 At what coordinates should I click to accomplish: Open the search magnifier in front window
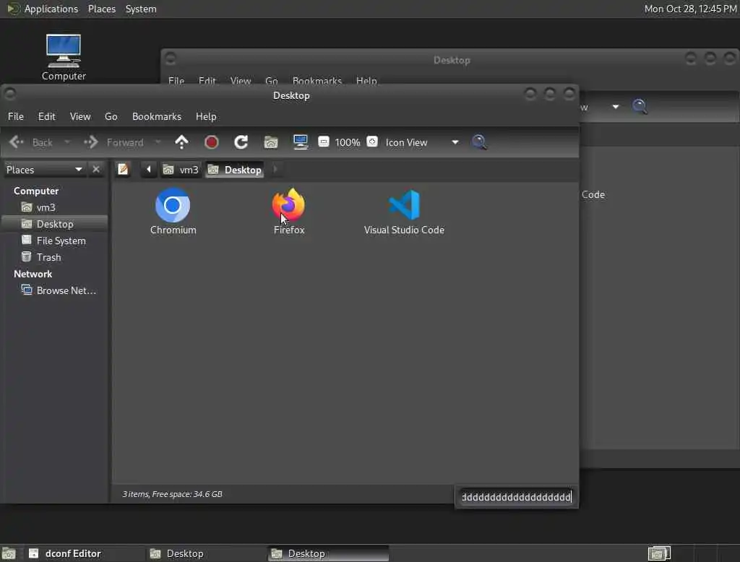480,142
